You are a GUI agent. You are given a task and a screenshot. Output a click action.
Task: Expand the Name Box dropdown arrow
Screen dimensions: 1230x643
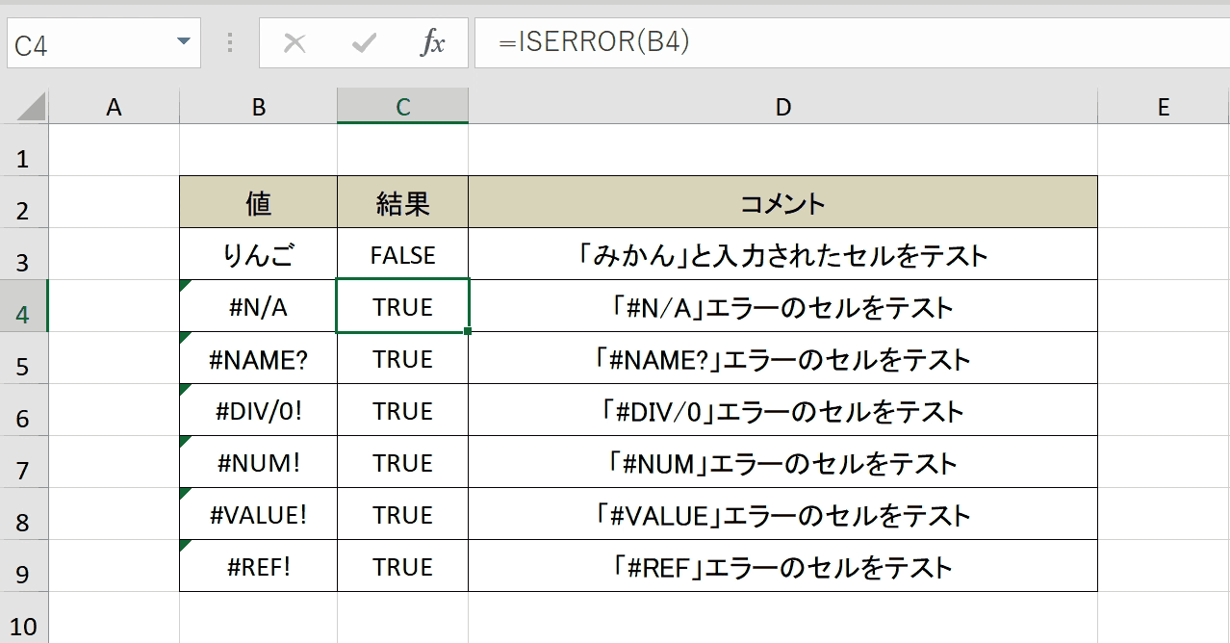[x=183, y=42]
